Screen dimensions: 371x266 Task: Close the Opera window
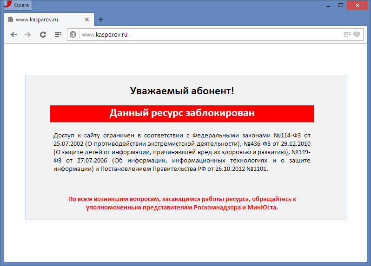tap(357, 5)
